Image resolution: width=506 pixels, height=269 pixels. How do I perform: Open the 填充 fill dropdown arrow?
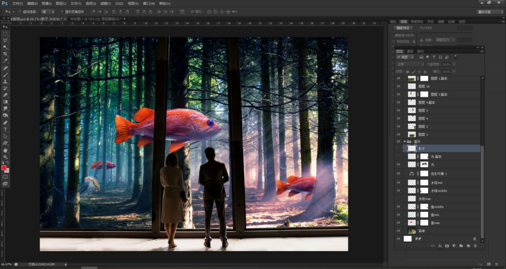(454, 72)
